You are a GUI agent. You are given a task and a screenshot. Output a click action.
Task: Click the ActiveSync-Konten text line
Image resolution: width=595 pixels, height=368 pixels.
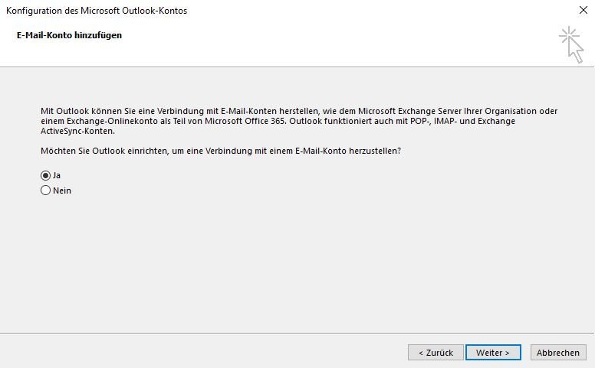[77, 131]
